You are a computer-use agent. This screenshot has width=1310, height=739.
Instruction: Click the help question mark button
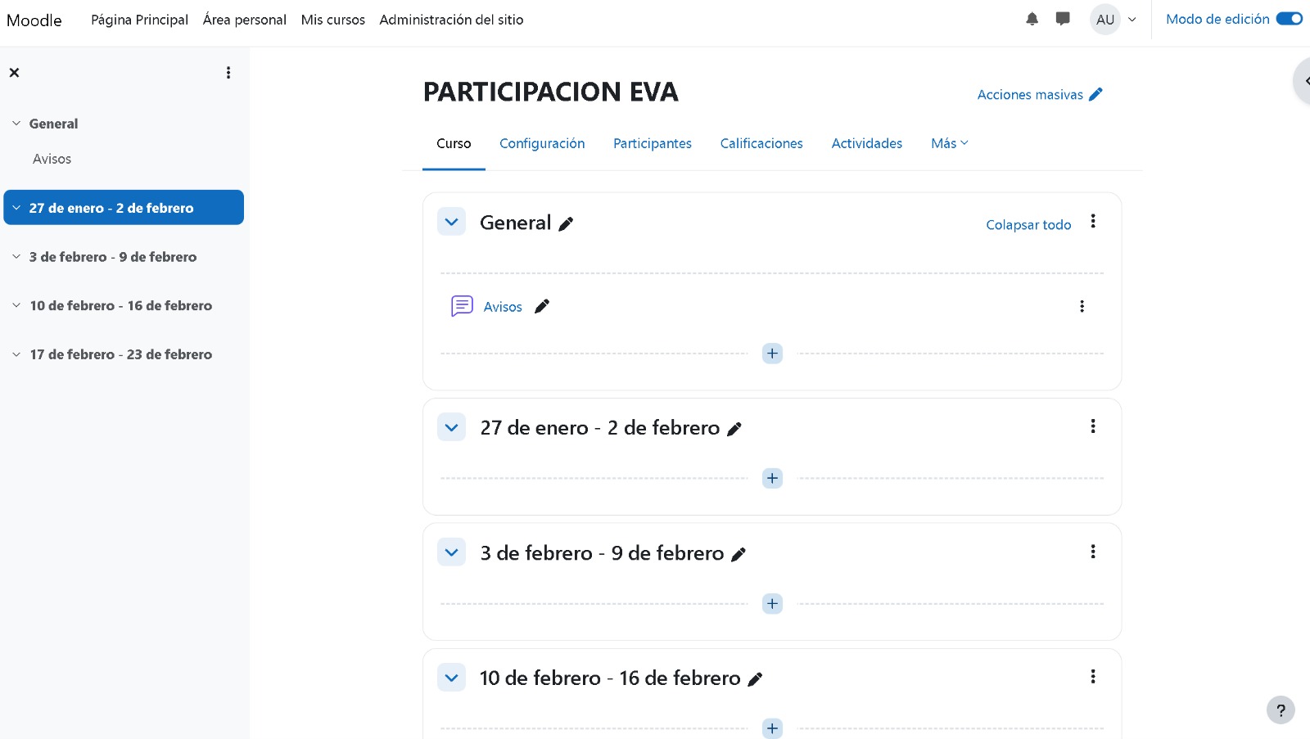pos(1281,710)
